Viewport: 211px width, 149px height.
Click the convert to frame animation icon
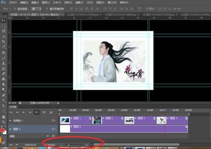coord(11,145)
